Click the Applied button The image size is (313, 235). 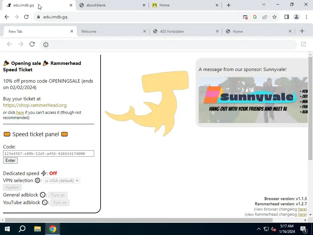coord(12,188)
